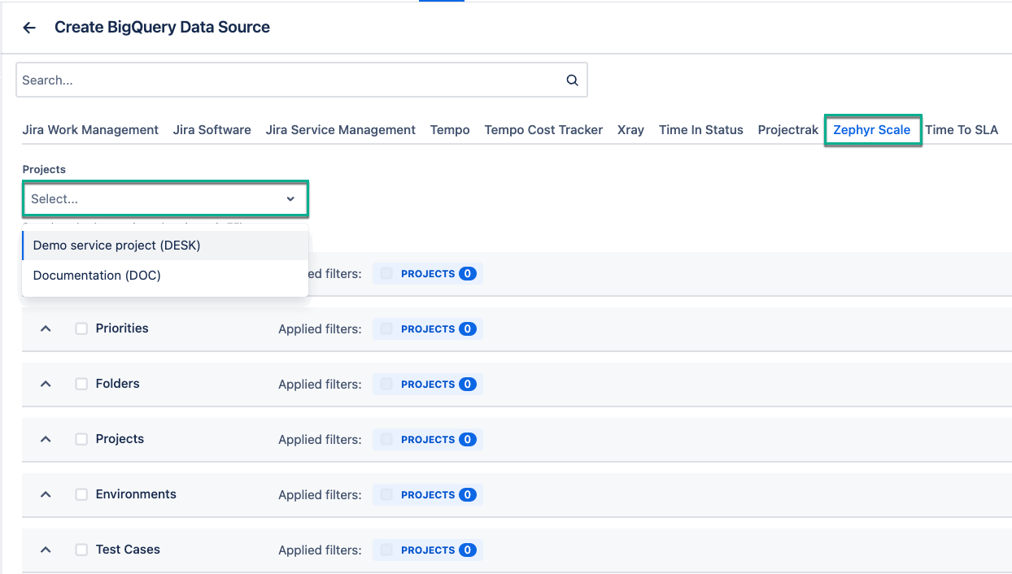This screenshot has height=574, width=1012.
Task: Click PROJECTS filter badge in Test Cases row
Action: [x=428, y=550]
